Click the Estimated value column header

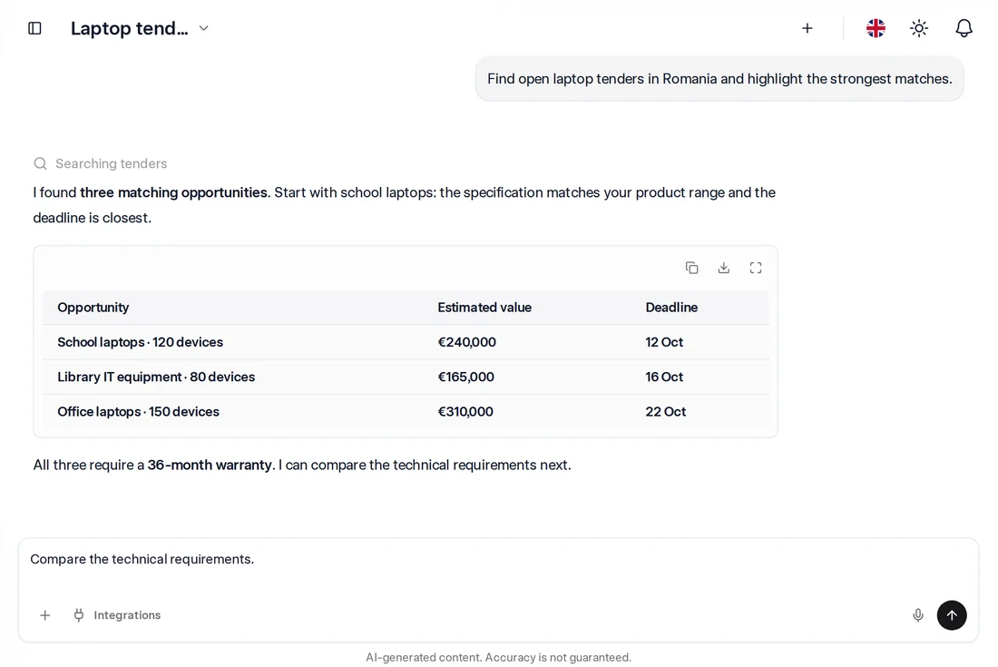point(484,308)
